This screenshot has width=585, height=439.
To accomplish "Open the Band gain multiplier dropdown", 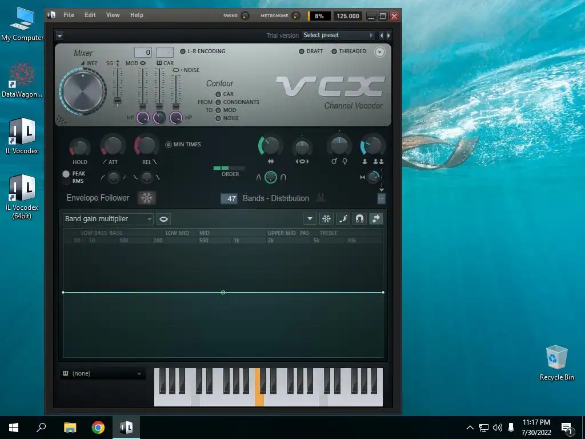I will [x=108, y=219].
